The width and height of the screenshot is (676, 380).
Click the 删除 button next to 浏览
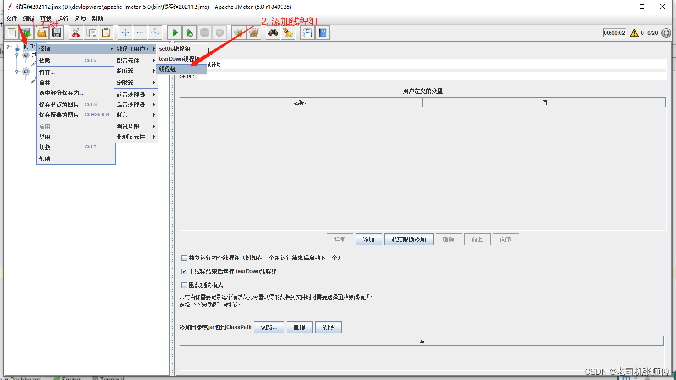click(x=300, y=327)
